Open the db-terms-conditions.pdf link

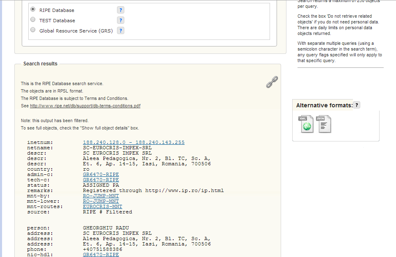[85, 106]
